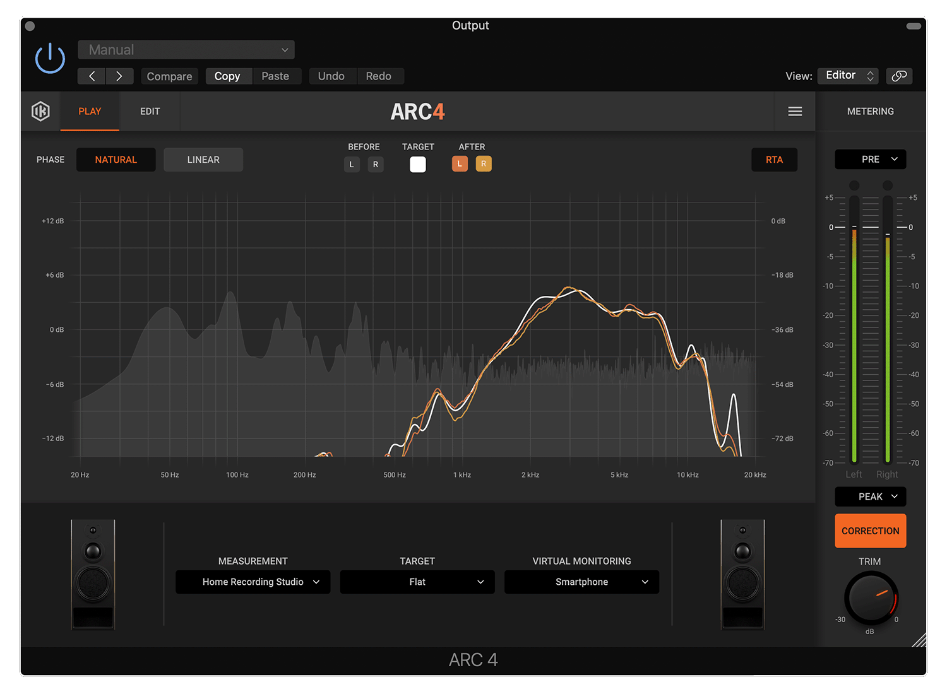Image resolution: width=947 pixels, height=699 pixels.
Task: Click the Undo button
Action: click(x=331, y=76)
